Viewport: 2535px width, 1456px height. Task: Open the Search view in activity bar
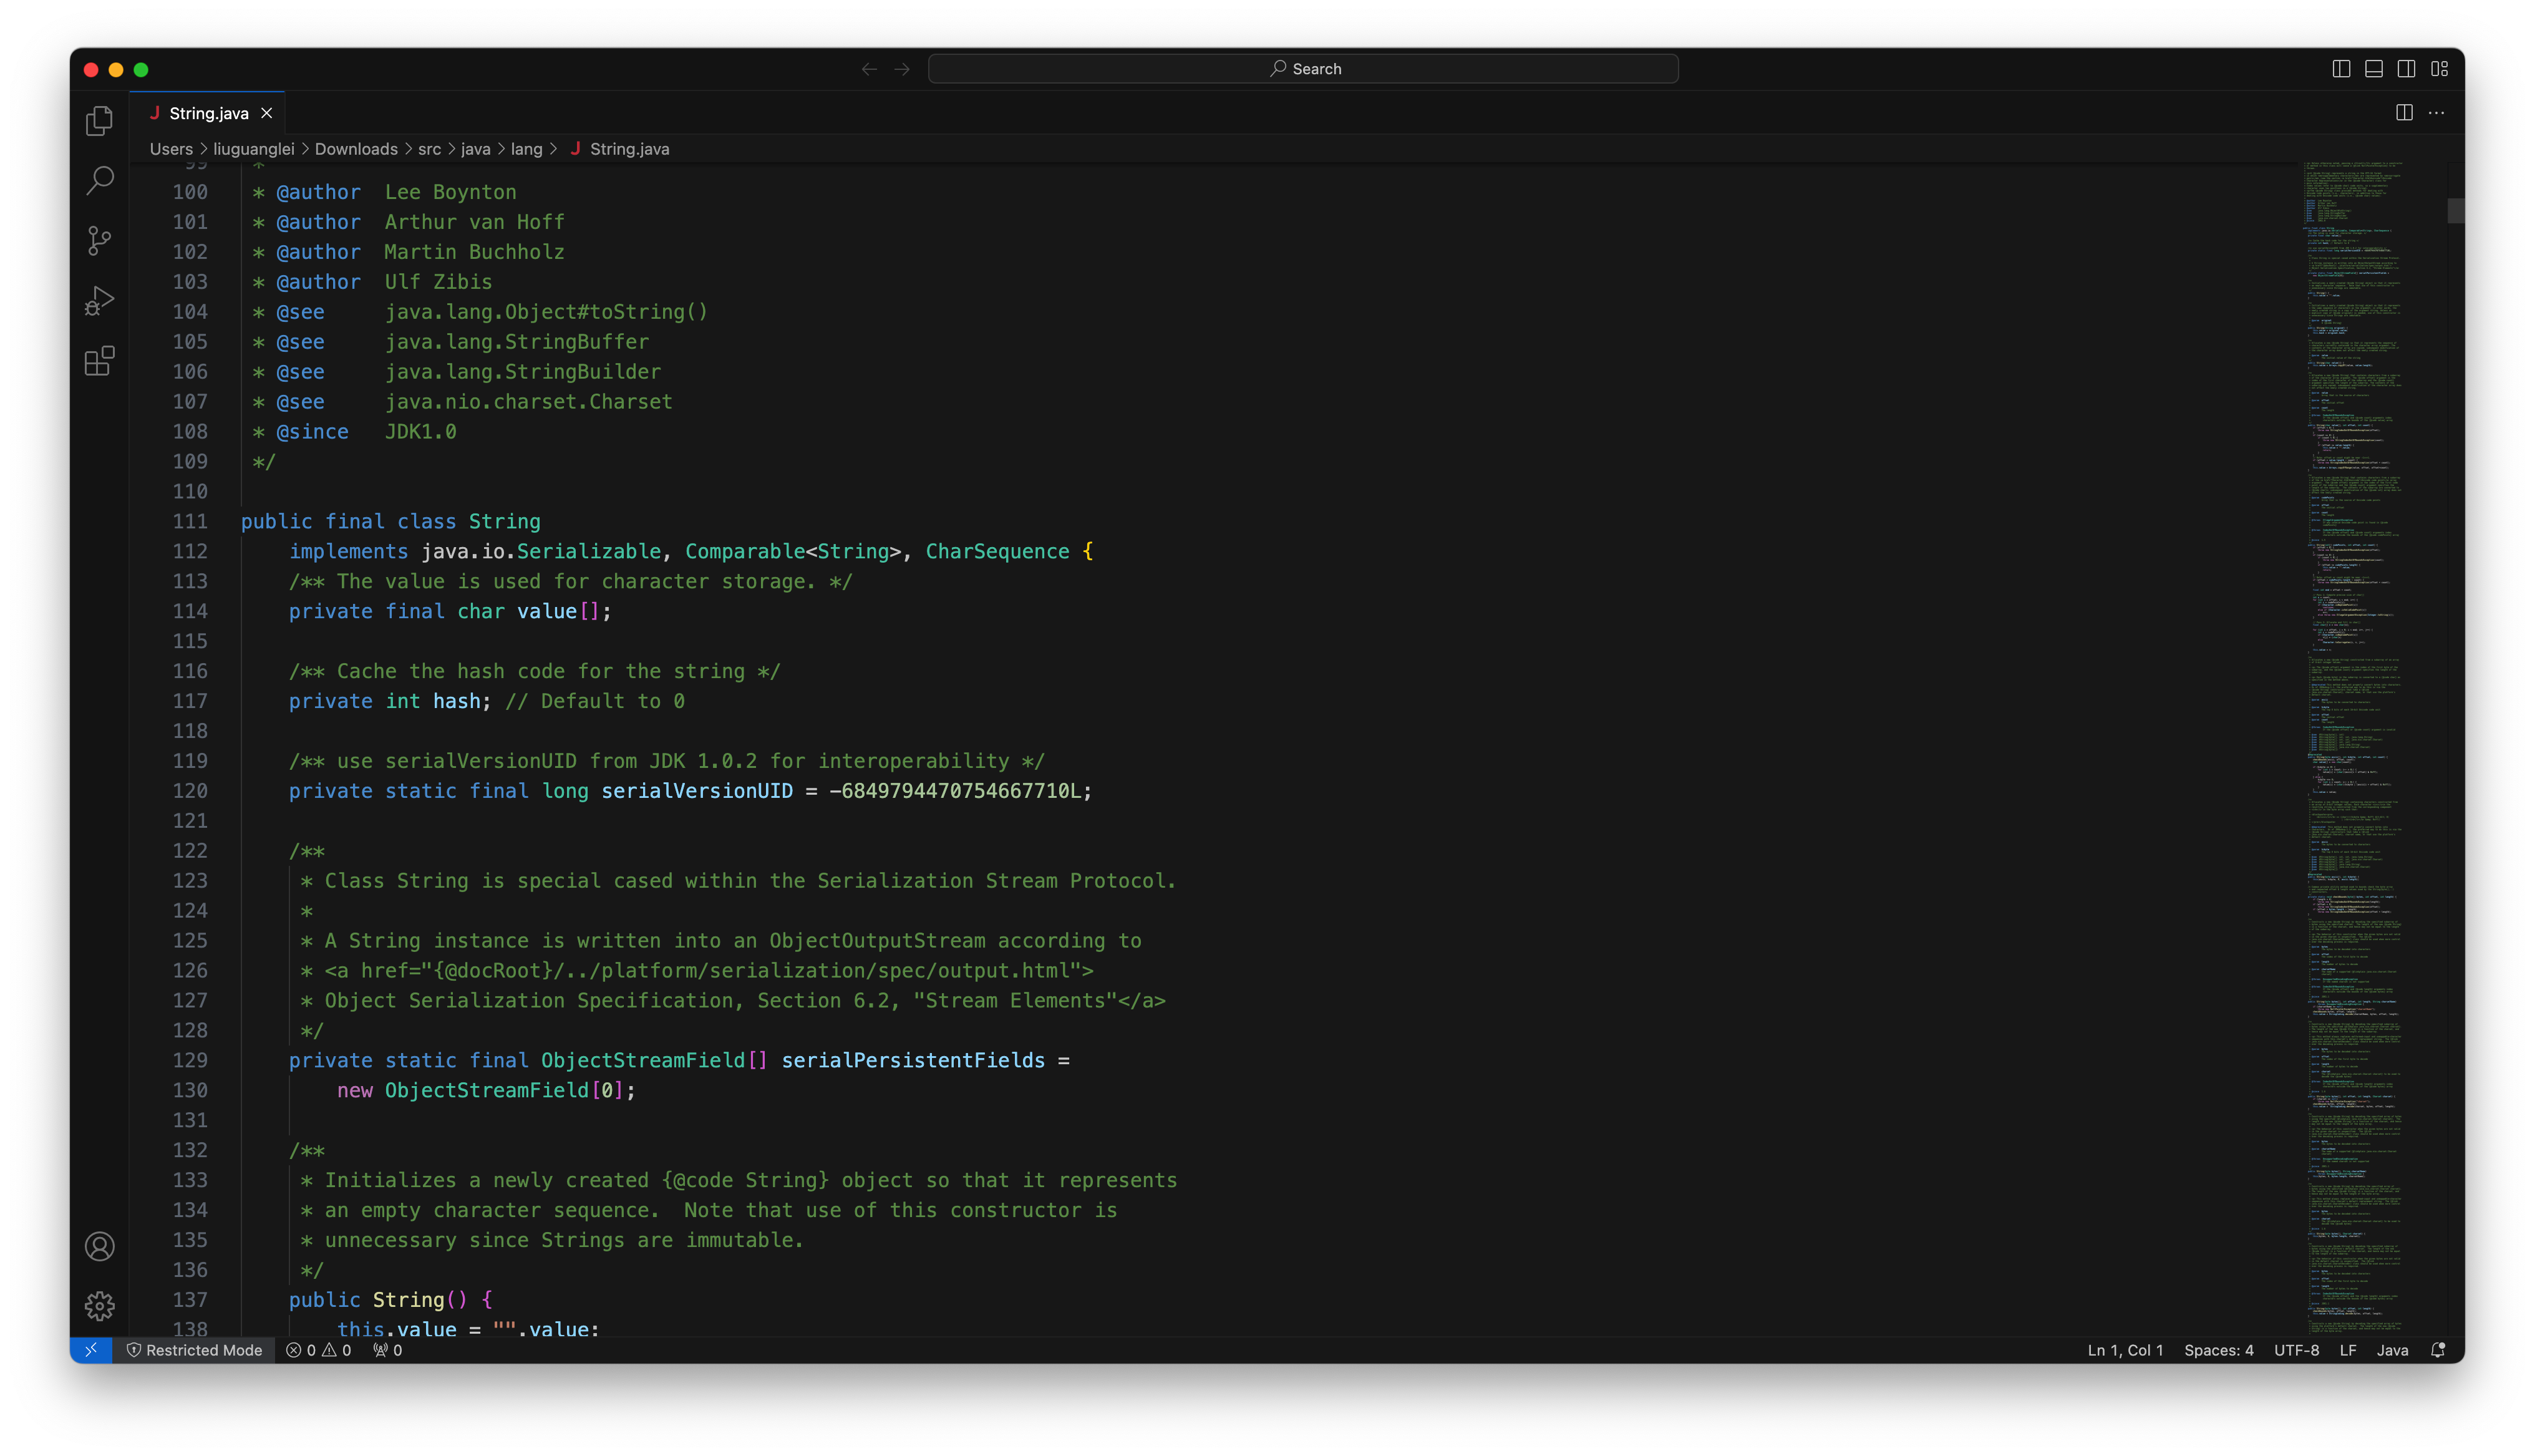point(99,181)
